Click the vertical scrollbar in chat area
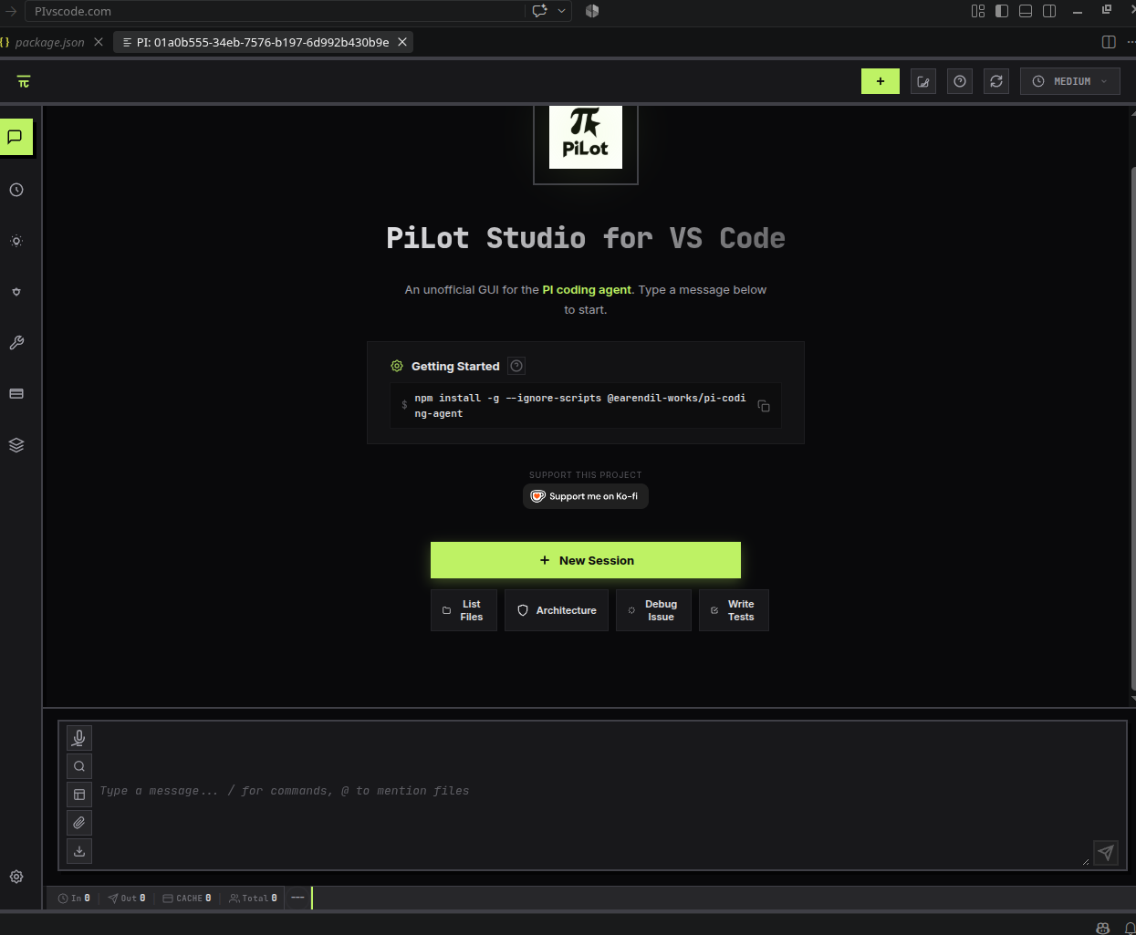This screenshot has width=1136, height=935. 1133,429
